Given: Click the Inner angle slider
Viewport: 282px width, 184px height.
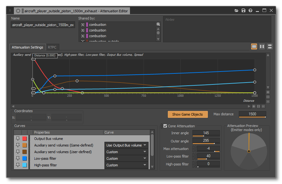Looking at the screenshot, I should pos(206,133).
